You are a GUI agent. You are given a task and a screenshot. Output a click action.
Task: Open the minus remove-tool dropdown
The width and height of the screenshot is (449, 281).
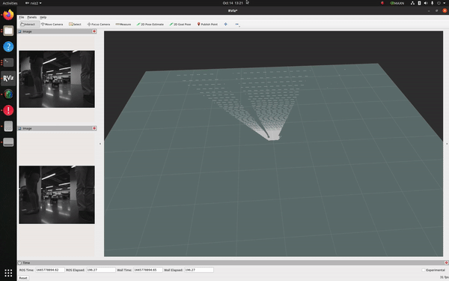pyautogui.click(x=237, y=25)
